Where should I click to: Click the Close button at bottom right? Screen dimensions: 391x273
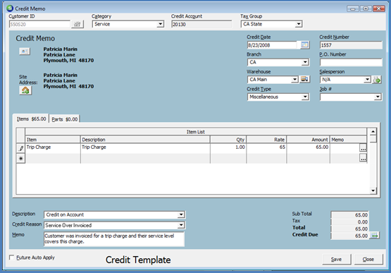[368, 260]
